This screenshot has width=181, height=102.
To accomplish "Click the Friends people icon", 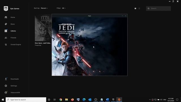I will tap(6, 38).
